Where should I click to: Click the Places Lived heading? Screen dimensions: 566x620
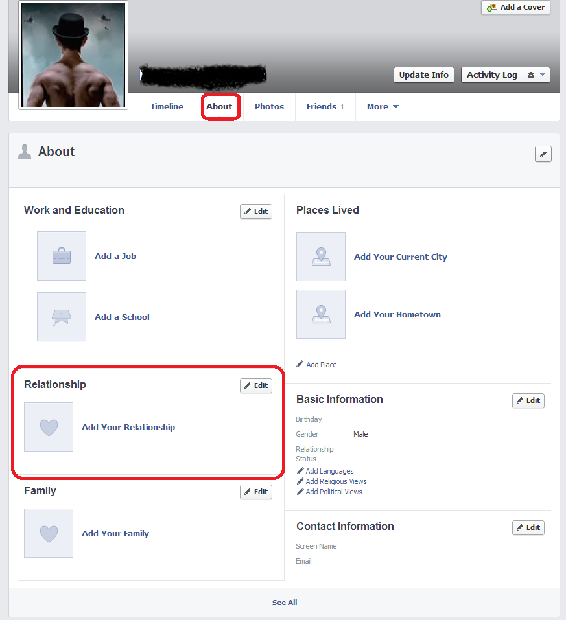[327, 211]
